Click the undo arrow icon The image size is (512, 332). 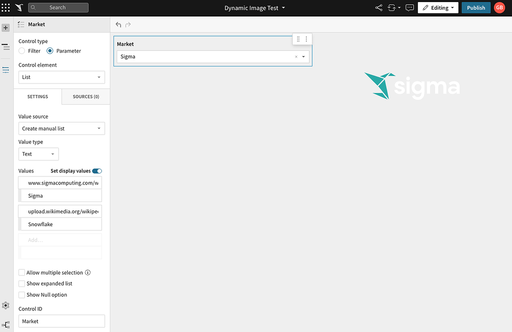click(118, 24)
